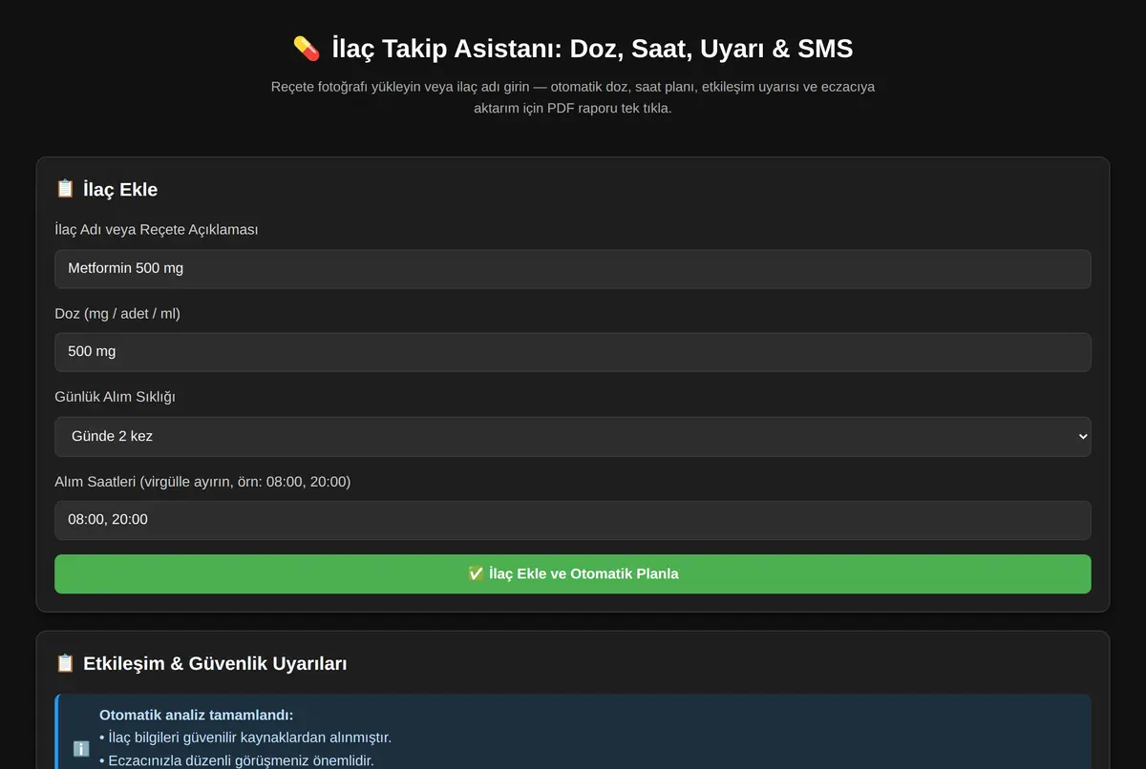Click the line İlaç bilgileri güvenilir kaynaklardan alınmıştır
This screenshot has height=769, width=1146.
245,738
